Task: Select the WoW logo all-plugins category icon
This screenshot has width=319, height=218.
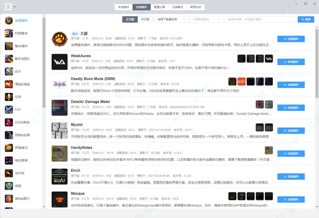Action: pos(9,21)
